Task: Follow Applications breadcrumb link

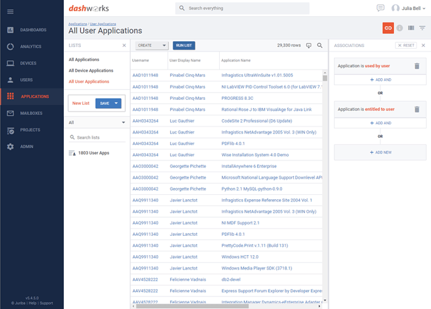Action: [78, 24]
